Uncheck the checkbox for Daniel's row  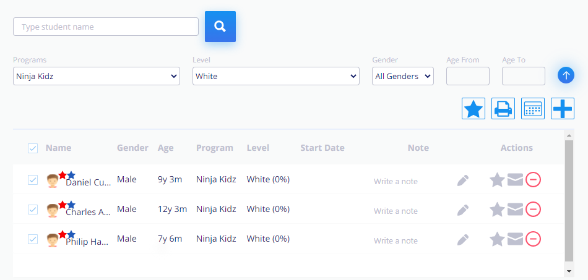(33, 180)
